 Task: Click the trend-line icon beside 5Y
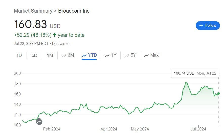coord(127,55)
